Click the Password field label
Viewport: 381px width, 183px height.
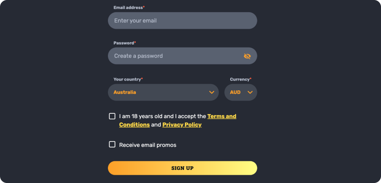[123, 43]
